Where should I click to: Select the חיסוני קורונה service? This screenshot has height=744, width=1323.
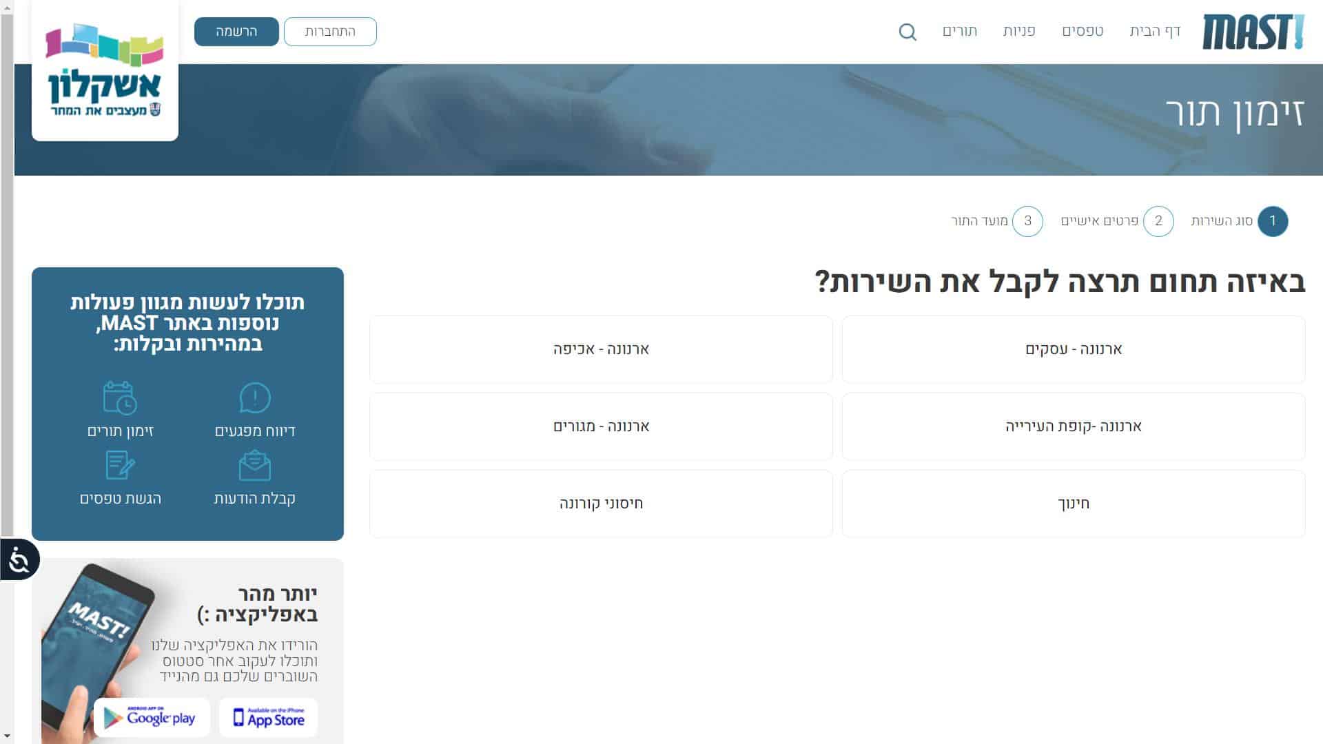click(601, 504)
